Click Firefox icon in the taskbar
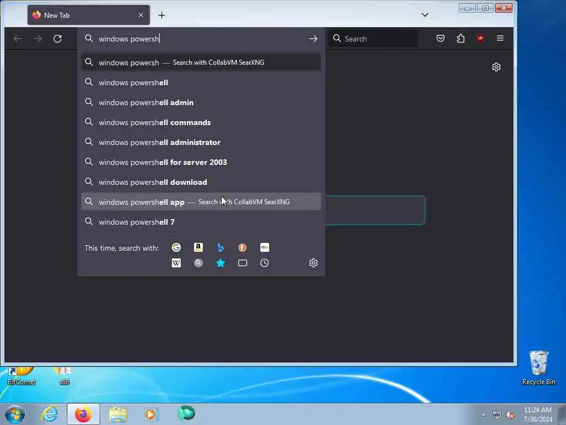The height and width of the screenshot is (425, 566). click(x=83, y=414)
